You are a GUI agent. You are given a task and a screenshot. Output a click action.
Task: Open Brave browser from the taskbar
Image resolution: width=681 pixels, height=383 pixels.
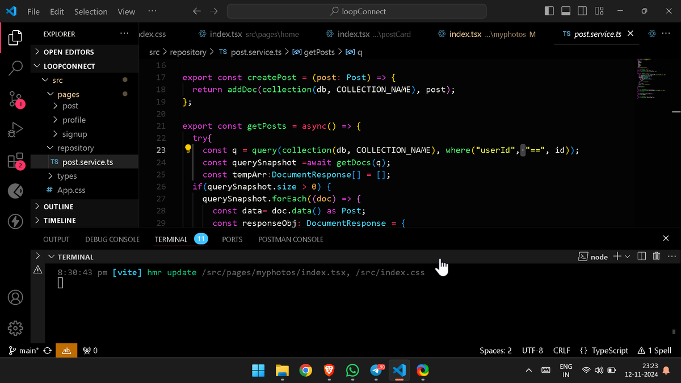coord(329,371)
